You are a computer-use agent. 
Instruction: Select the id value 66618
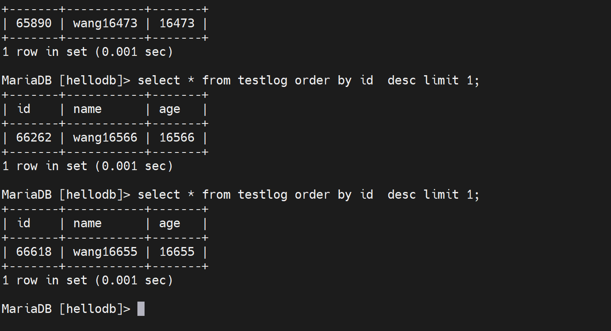point(34,252)
